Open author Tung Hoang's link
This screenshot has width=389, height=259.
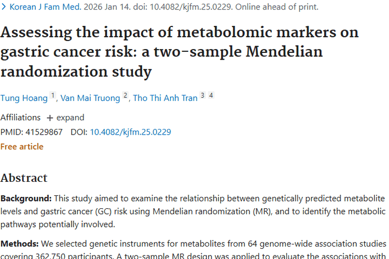(x=24, y=98)
